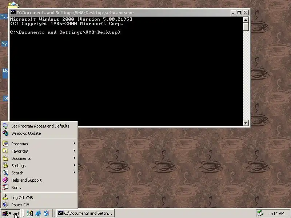Click the Power Off icon
The image size is (291, 218).
point(5,205)
